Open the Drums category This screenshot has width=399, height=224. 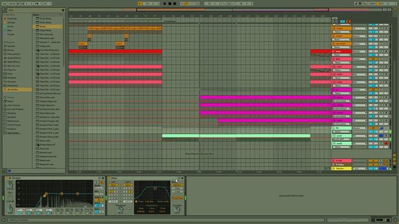click(x=11, y=50)
